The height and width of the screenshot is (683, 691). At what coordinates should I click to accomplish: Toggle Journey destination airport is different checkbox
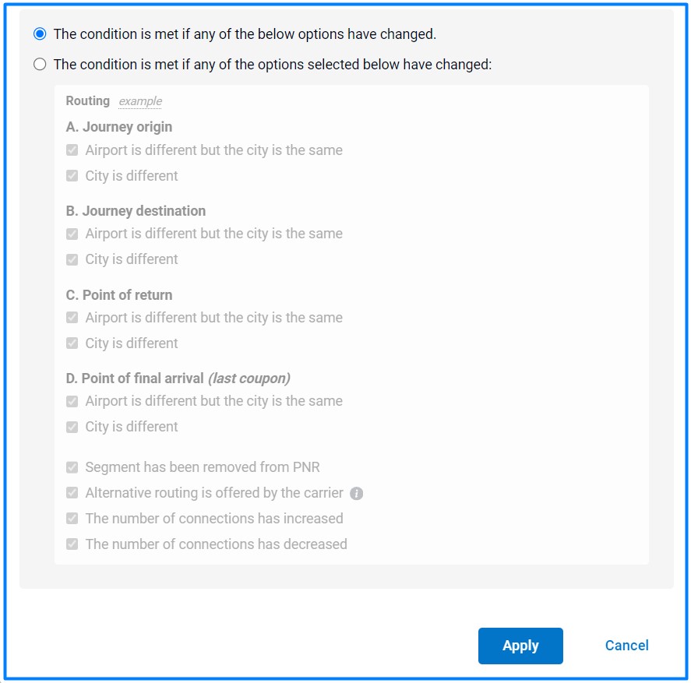click(72, 234)
